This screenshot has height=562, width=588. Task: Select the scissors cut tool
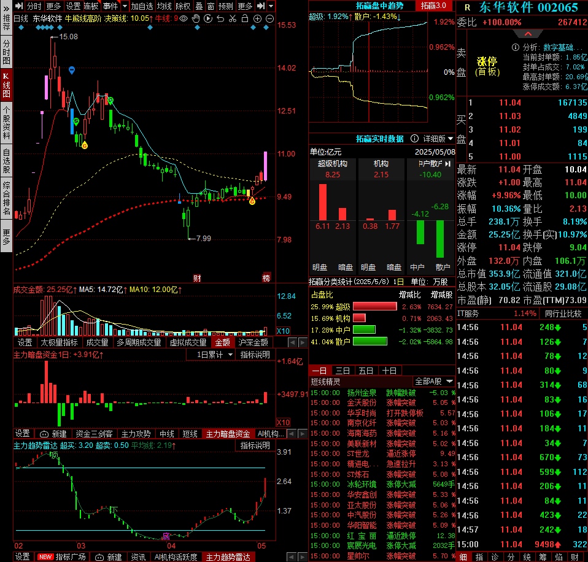(x=233, y=18)
